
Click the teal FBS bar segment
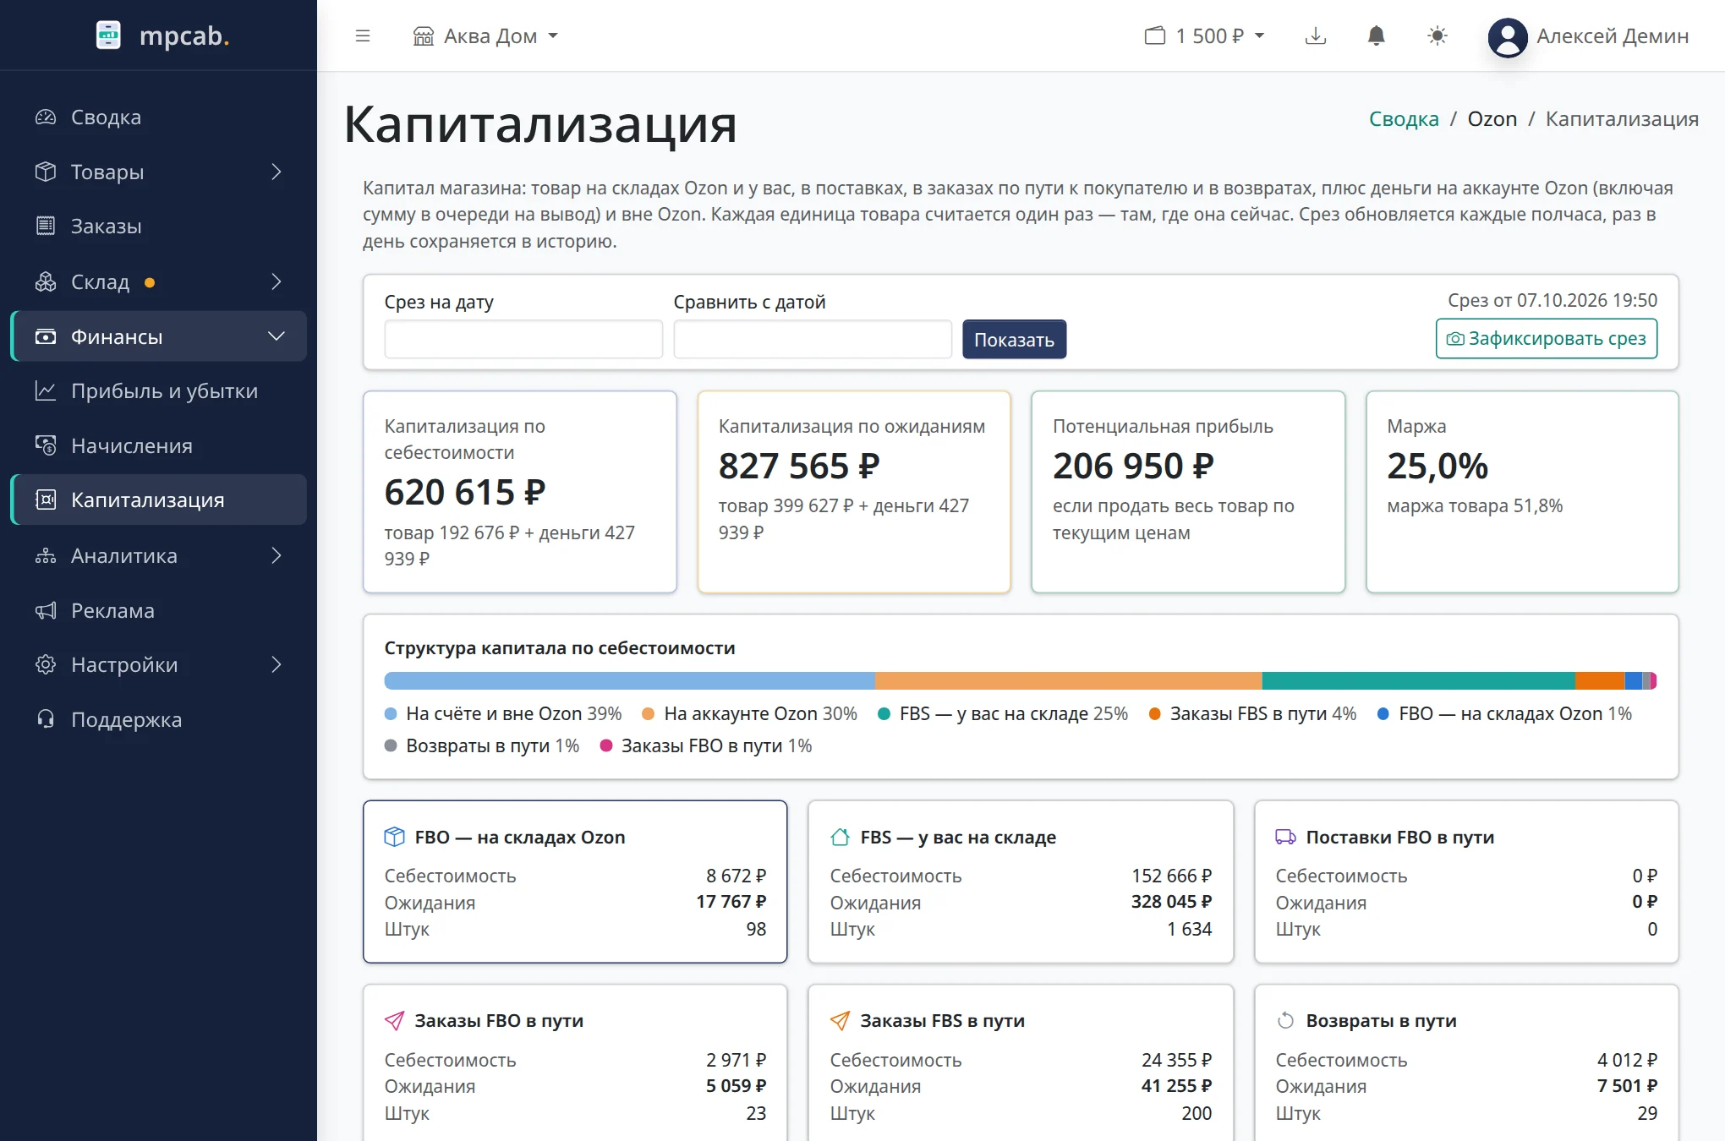point(1418,680)
